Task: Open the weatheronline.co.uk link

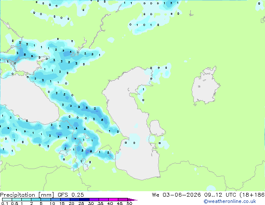Action: [x=230, y=201]
